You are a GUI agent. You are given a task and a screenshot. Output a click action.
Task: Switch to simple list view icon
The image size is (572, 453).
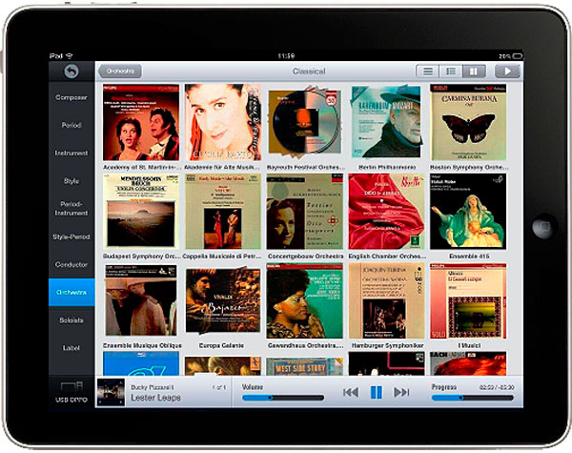pyautogui.click(x=427, y=72)
